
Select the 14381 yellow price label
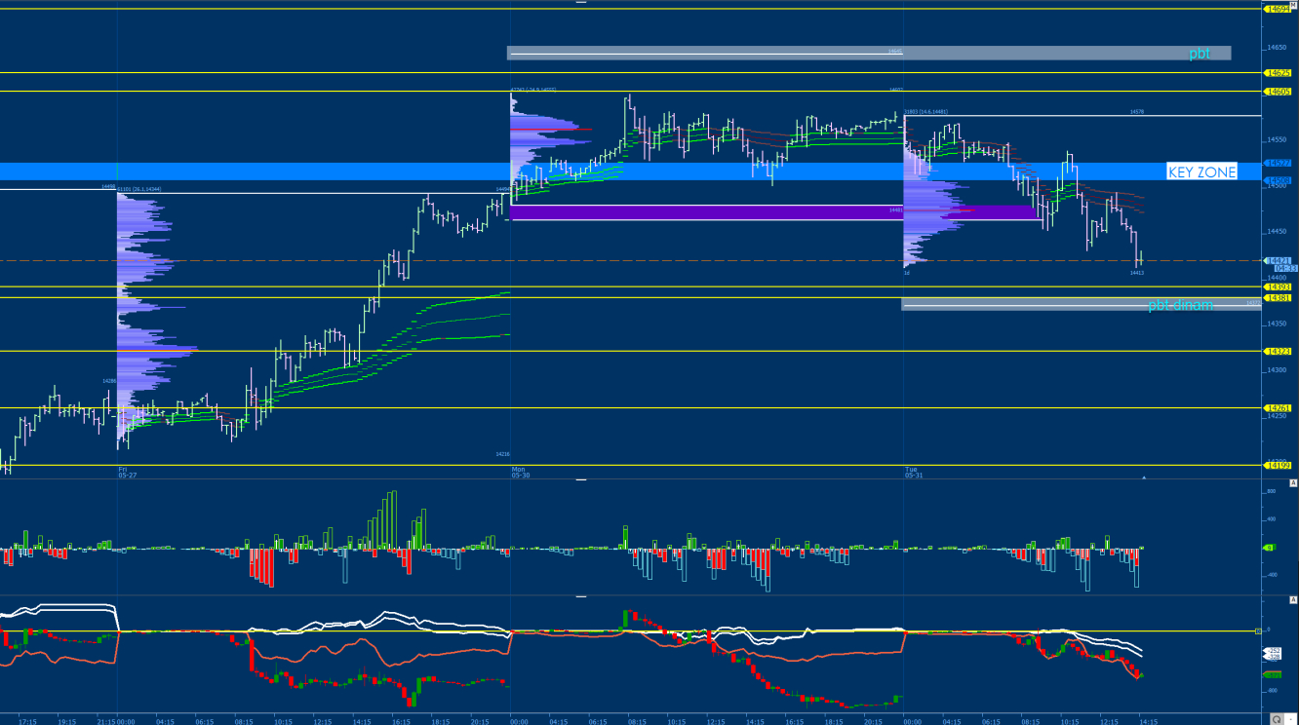pos(1278,298)
